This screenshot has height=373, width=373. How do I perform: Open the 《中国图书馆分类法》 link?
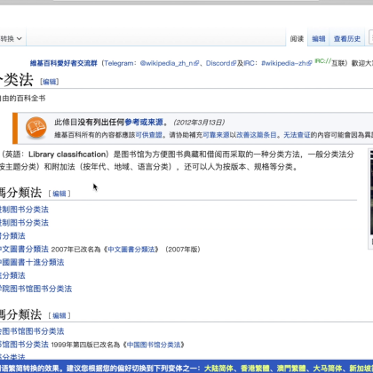point(154,345)
